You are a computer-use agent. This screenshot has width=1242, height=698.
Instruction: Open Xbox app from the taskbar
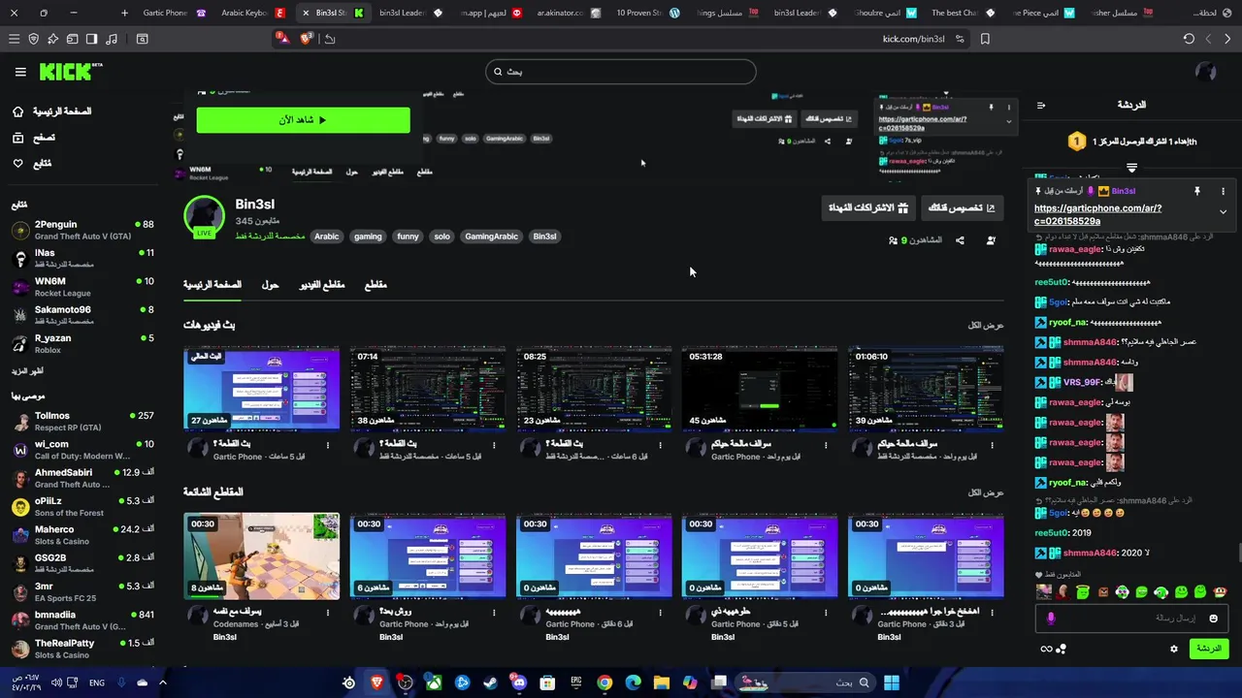point(434,682)
